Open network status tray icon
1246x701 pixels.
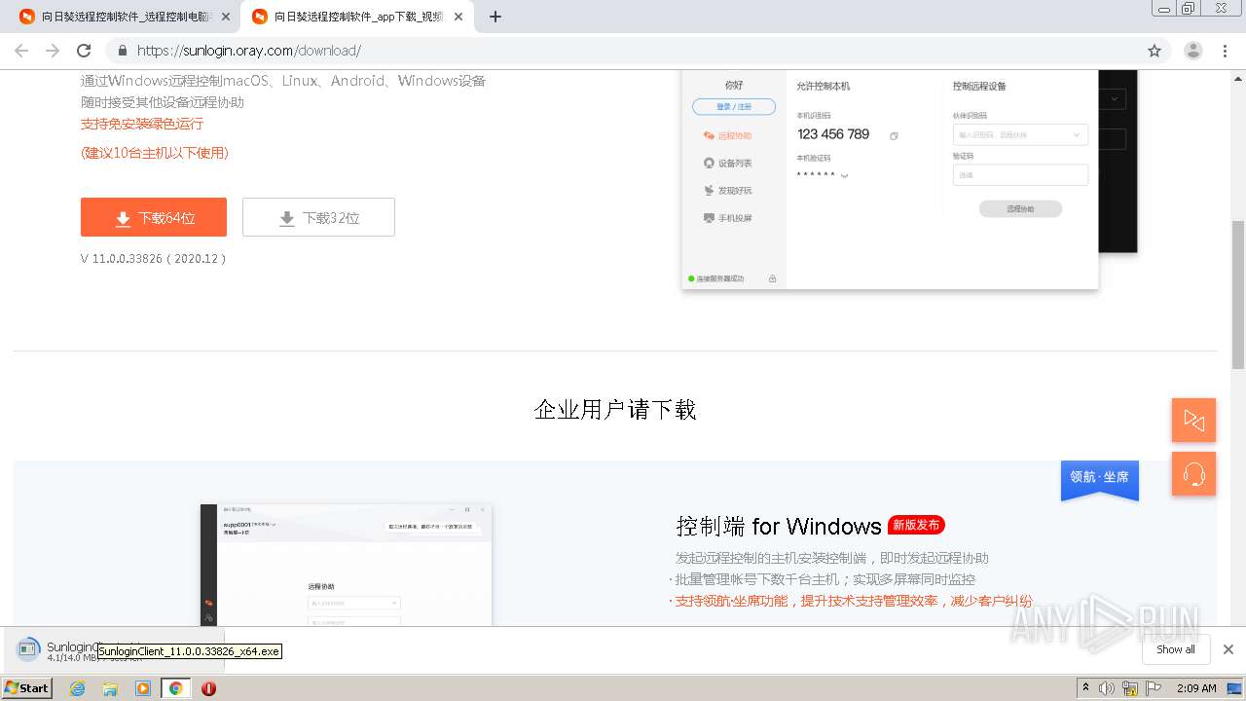click(1130, 688)
